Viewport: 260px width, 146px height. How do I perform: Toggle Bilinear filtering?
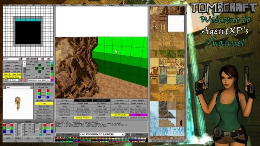coord(65,118)
